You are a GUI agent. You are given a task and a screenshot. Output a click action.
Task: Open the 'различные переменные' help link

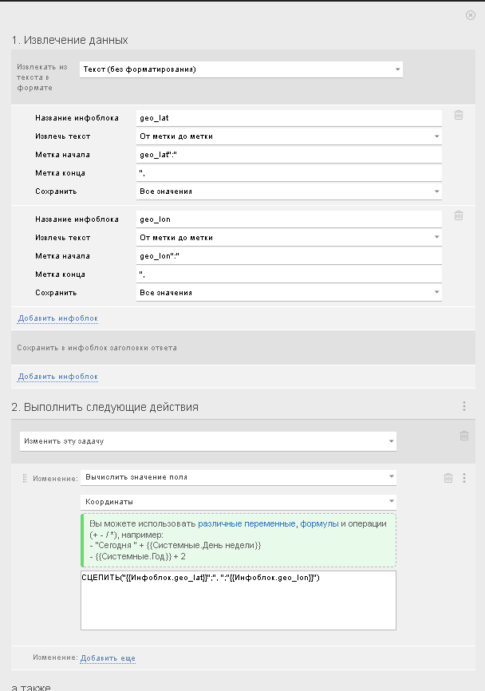point(246,523)
